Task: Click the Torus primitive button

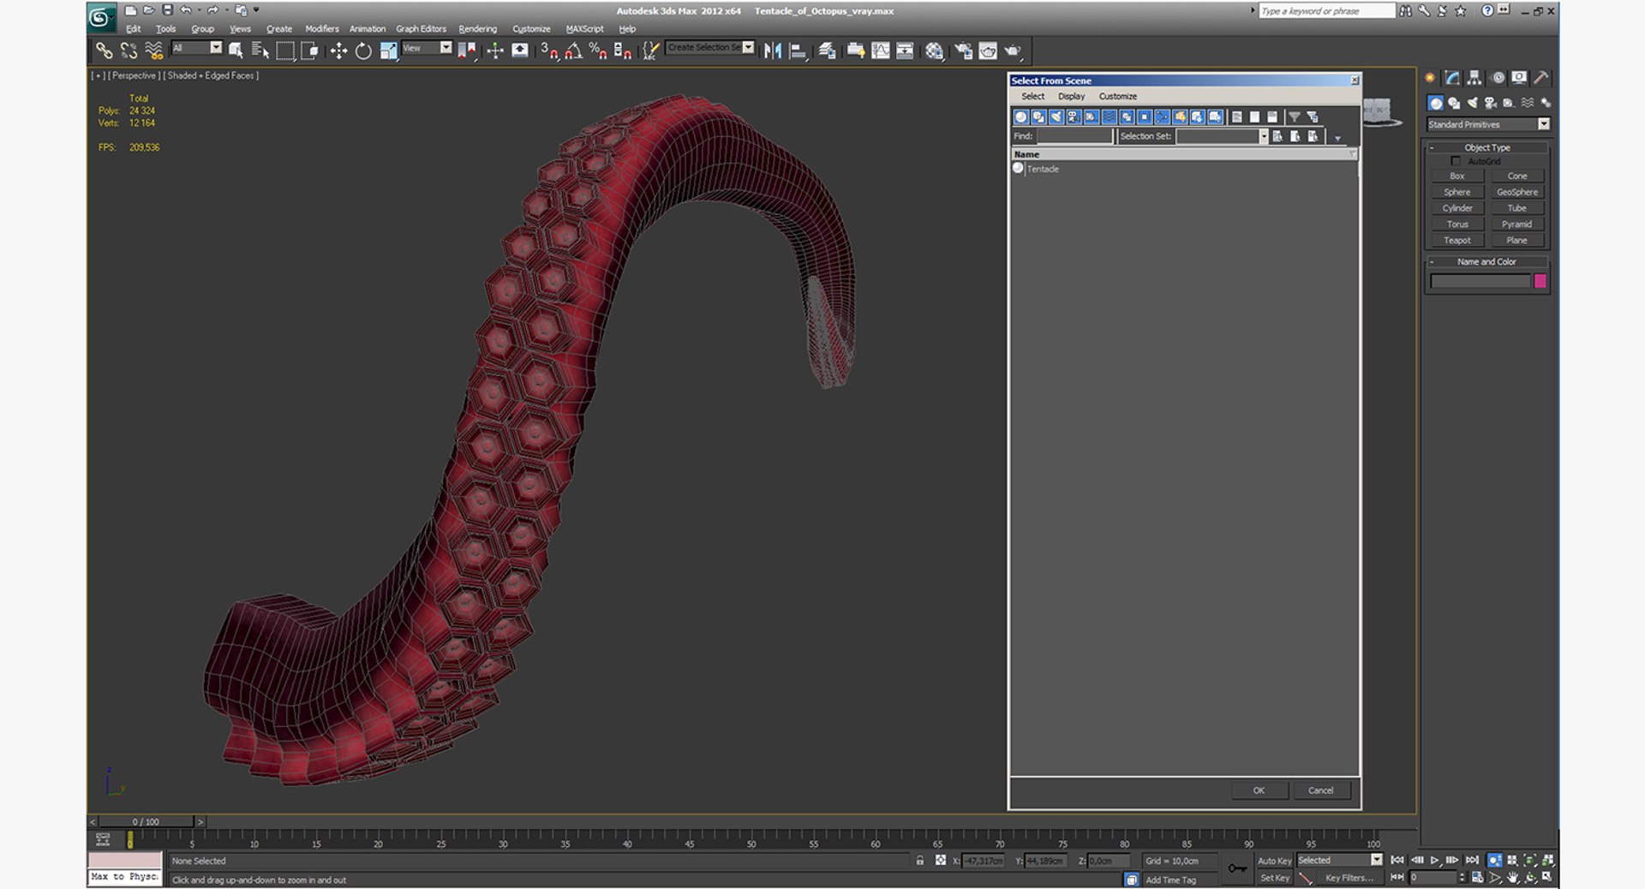Action: (x=1457, y=224)
